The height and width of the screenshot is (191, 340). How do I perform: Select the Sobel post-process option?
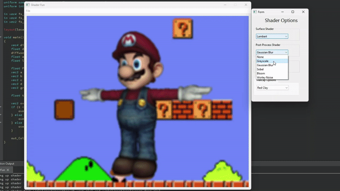pyautogui.click(x=272, y=69)
